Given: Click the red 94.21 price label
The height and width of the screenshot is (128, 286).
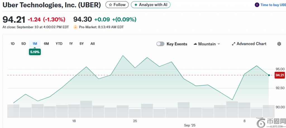Looking at the screenshot, I should pyautogui.click(x=280, y=75).
